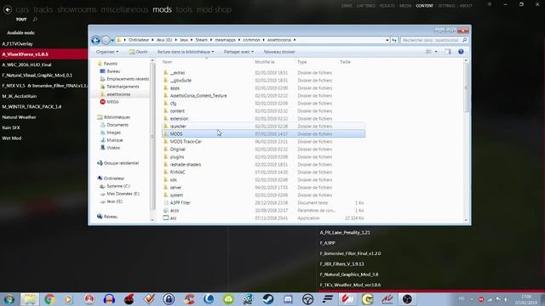Sort files by the Modifié le column
This screenshot has width=545, height=306.
pyautogui.click(x=265, y=62)
